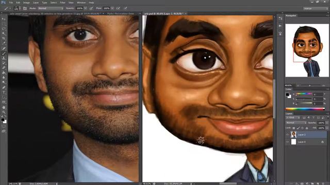Toggle Quick Mask mode in toolbox
This screenshot has width=330, height=185.
[4, 126]
